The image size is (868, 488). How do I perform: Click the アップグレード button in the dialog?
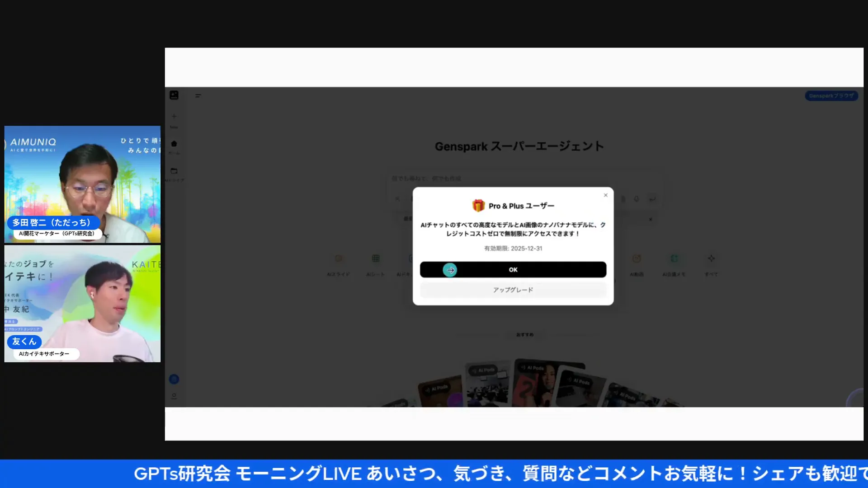point(513,290)
